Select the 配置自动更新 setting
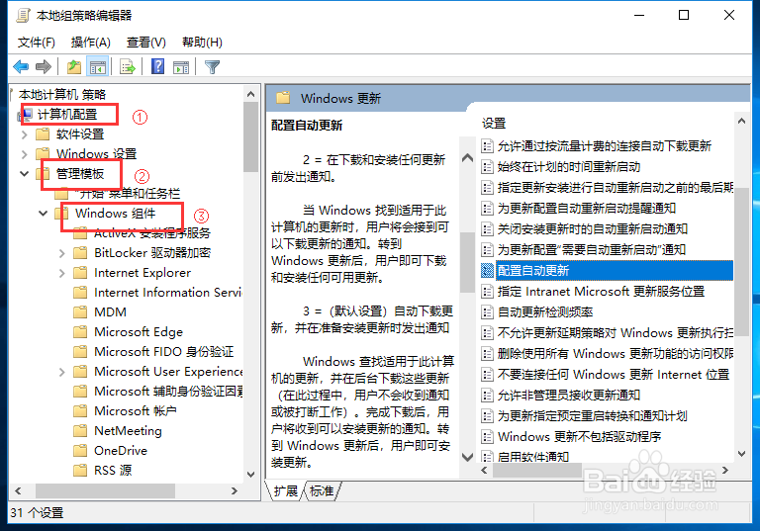The width and height of the screenshot is (760, 531). (615, 270)
